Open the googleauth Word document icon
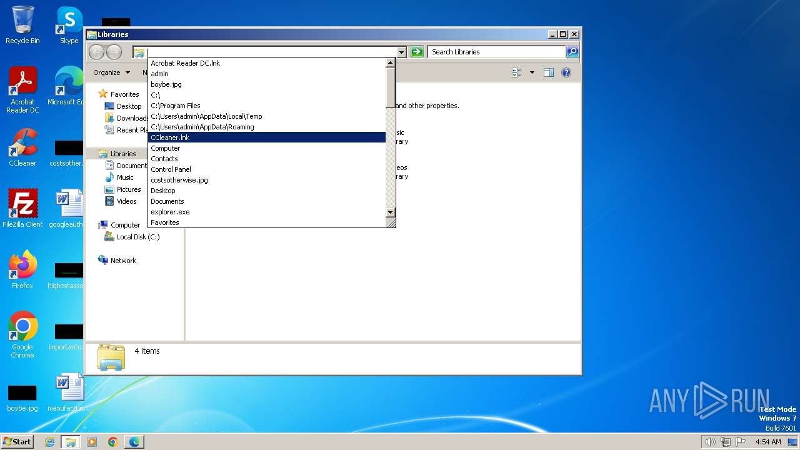The image size is (800, 450). point(67,209)
